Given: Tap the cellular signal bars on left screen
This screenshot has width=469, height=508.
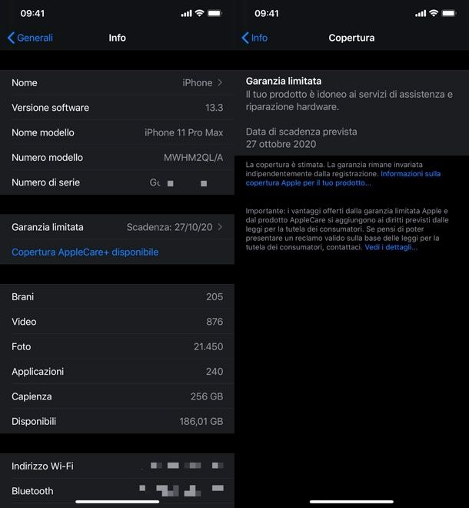Looking at the screenshot, I should click(186, 14).
